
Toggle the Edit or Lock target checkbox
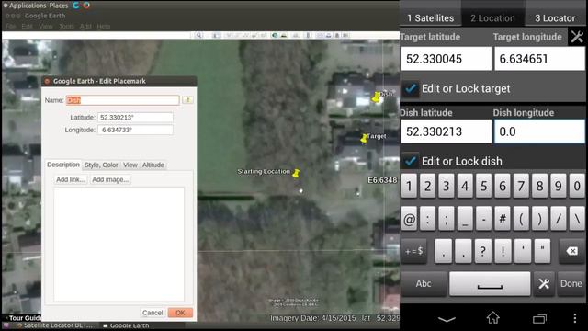tap(411, 89)
